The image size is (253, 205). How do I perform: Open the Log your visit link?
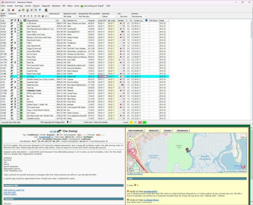(x=10, y=192)
